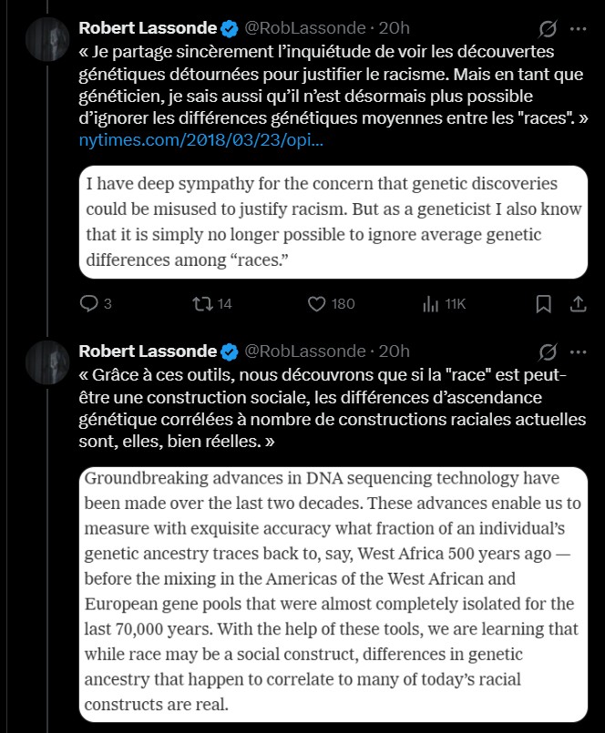Click the verified badge on first tweet
Screen dimensions: 605x733
point(231,27)
